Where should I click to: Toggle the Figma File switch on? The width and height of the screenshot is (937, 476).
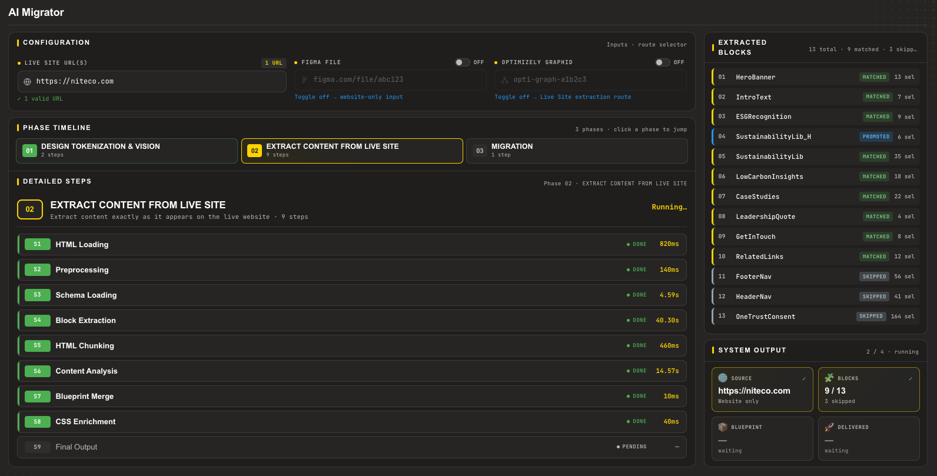tap(463, 62)
